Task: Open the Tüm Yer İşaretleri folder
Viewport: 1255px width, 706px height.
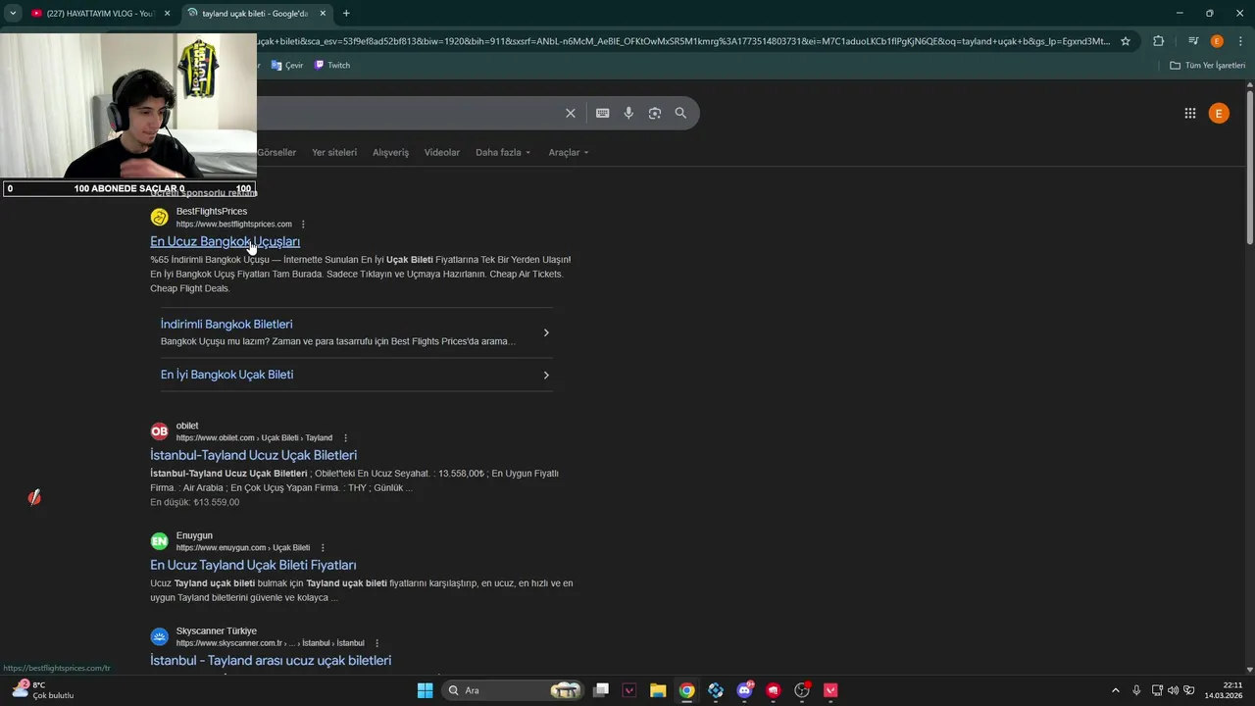Action: pyautogui.click(x=1208, y=66)
